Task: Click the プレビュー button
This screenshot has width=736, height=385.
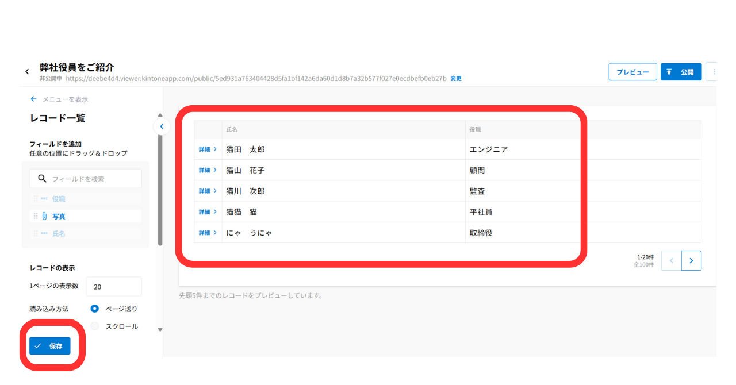Action: 632,72
